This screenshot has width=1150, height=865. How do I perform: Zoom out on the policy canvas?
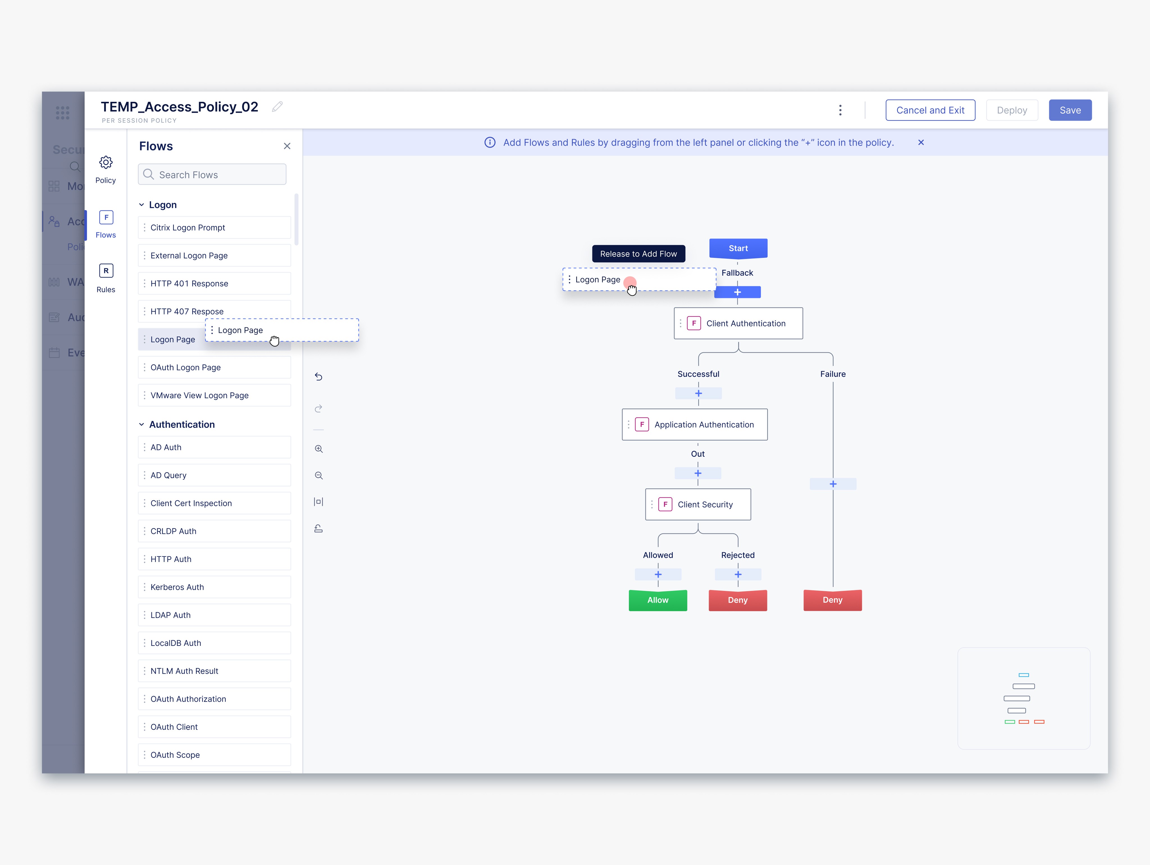pyautogui.click(x=319, y=475)
